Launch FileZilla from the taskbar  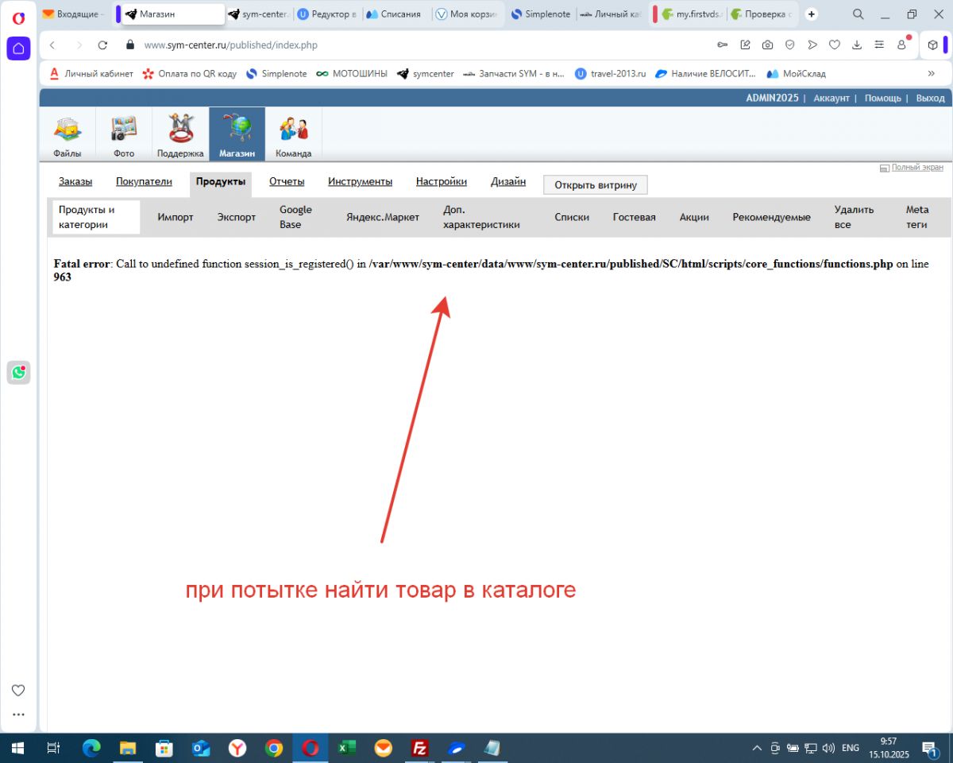coord(420,748)
